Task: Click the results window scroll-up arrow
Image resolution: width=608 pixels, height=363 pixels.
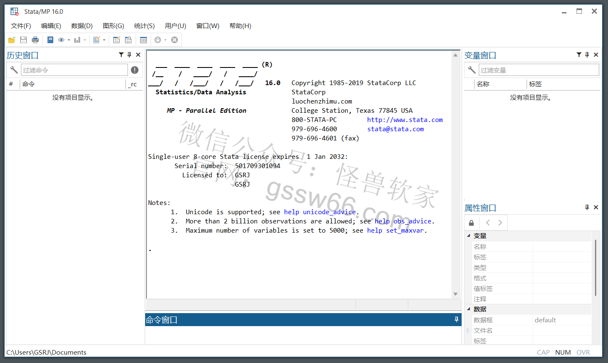Action: click(x=455, y=55)
